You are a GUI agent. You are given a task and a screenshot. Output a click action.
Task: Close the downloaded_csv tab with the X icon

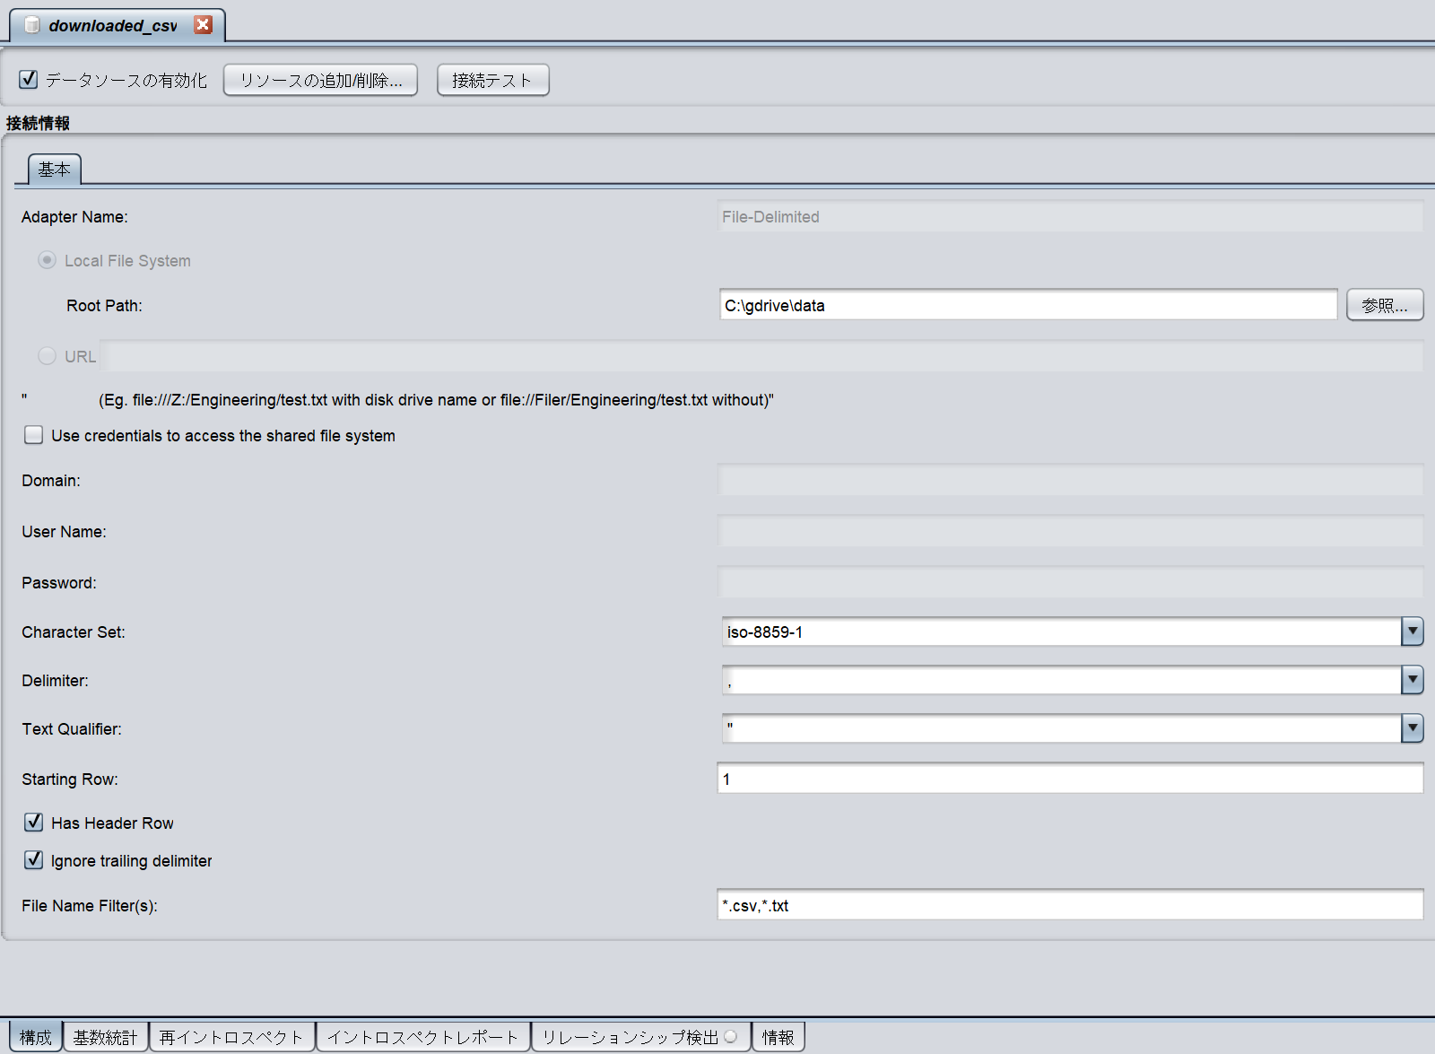tap(204, 25)
